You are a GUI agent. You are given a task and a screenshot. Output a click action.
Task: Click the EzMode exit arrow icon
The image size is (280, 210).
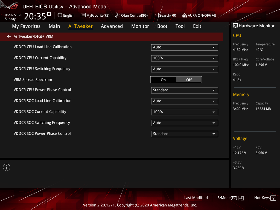241,198
